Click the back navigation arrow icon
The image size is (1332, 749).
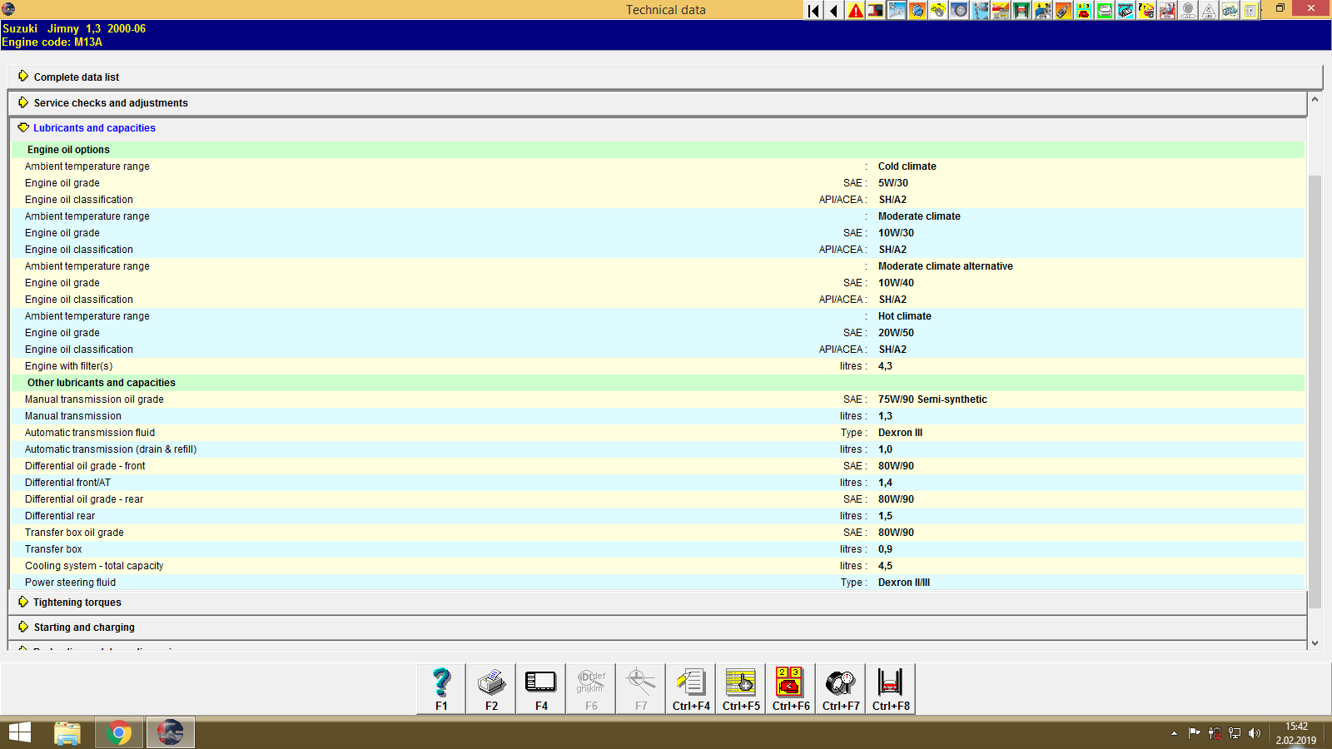coord(832,11)
